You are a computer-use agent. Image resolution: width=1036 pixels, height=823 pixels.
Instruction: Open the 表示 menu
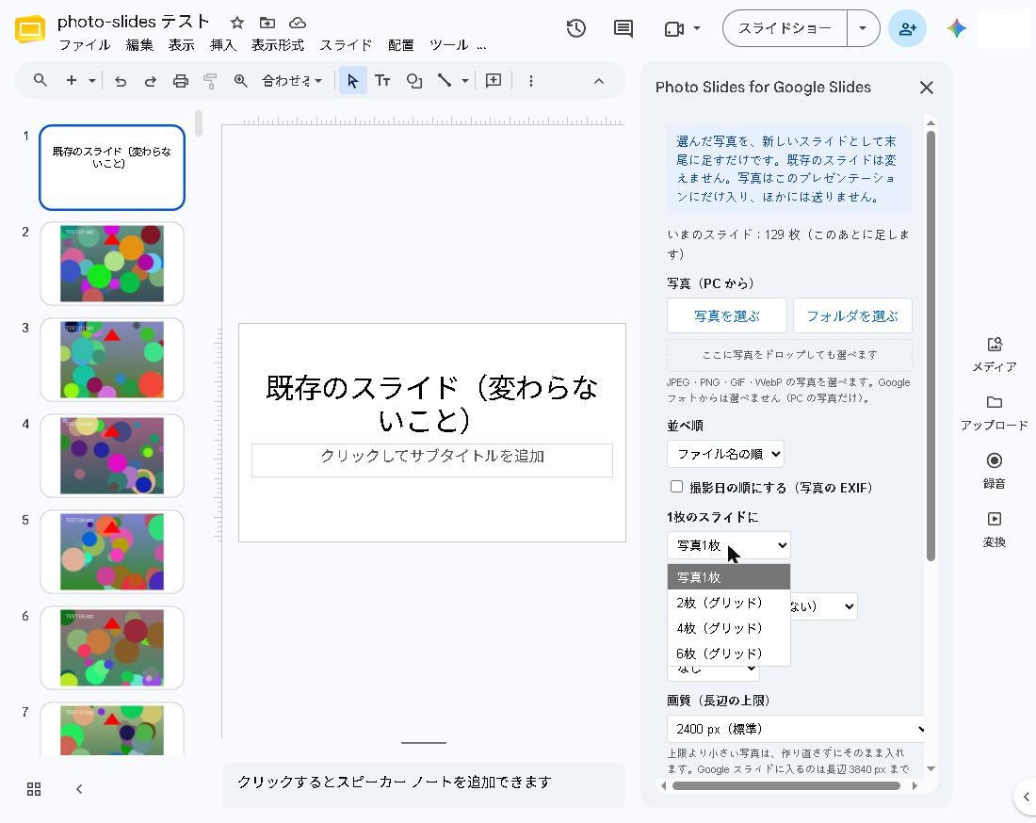coord(181,45)
